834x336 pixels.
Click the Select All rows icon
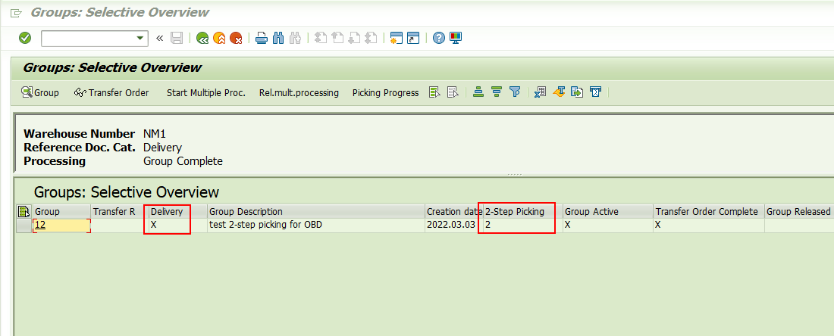pos(435,92)
